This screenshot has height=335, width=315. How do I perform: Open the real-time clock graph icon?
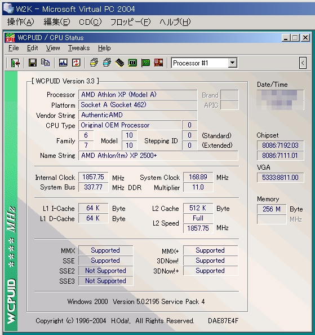pos(63,63)
